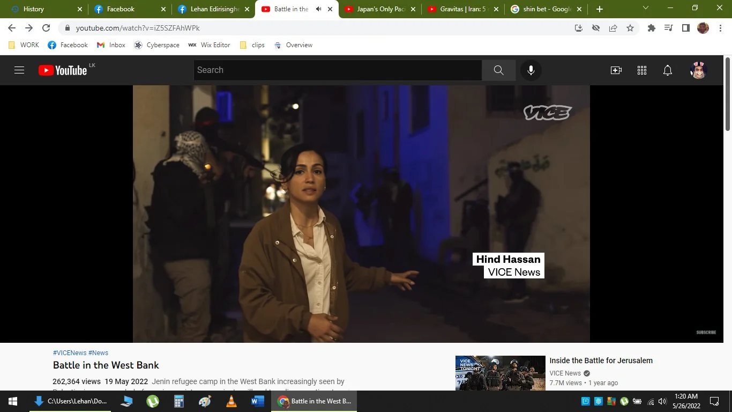The image size is (732, 412).
Task: Open the battery status tray icon
Action: pos(637,401)
